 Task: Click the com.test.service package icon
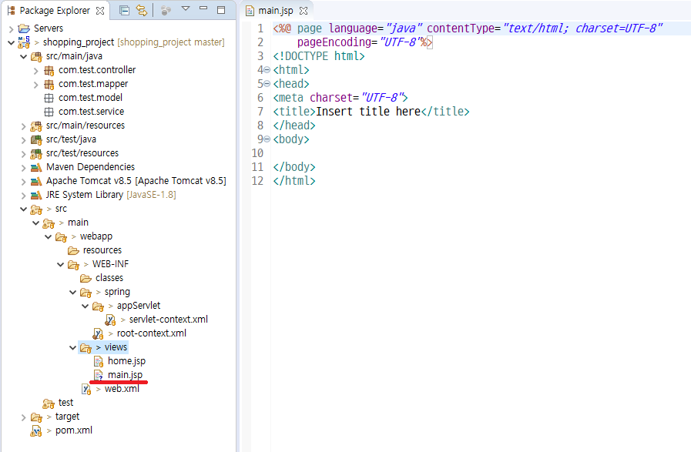(x=49, y=112)
